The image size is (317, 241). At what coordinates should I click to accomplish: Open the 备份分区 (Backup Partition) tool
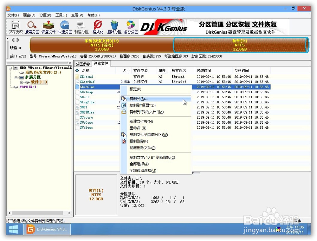130,27
